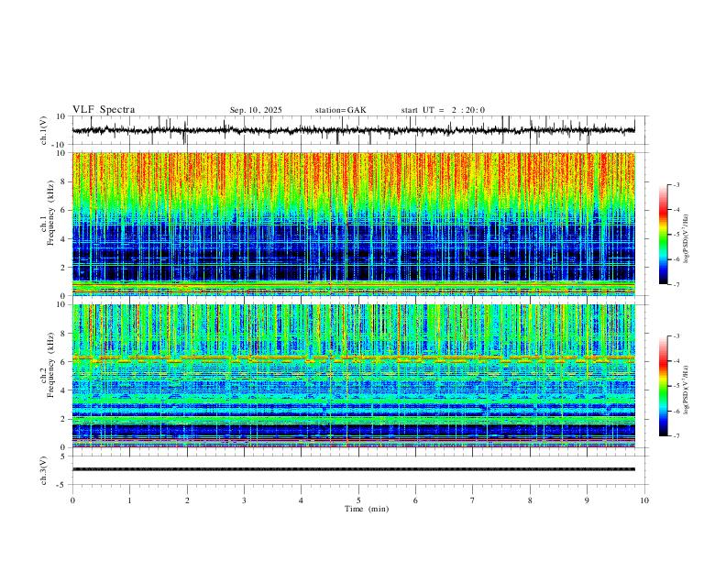Click the 'station=GAK' label
The width and height of the screenshot is (726, 561).
click(x=340, y=110)
